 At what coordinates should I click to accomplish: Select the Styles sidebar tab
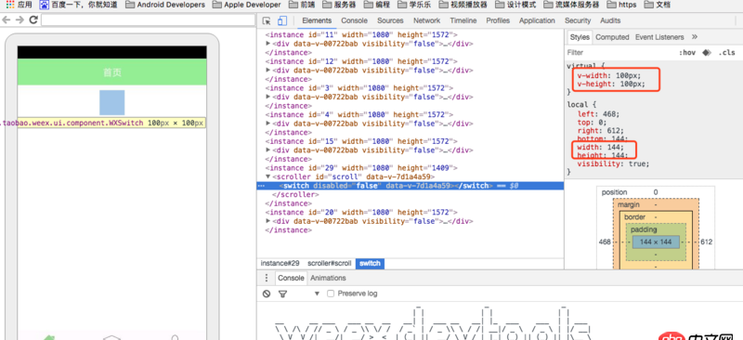tap(580, 37)
